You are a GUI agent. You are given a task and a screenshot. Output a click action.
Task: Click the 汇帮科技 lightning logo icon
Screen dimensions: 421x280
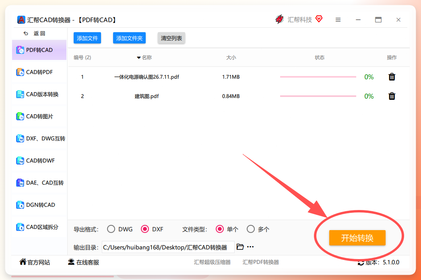(x=279, y=19)
